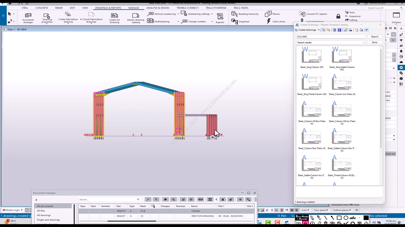
Task: Open the Document manager ribbon tool
Action: pyautogui.click(x=28, y=18)
